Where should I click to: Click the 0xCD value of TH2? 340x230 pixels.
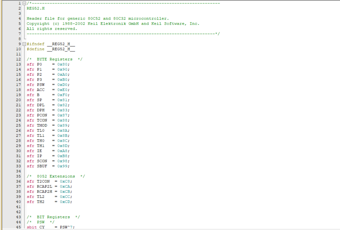click(66, 201)
